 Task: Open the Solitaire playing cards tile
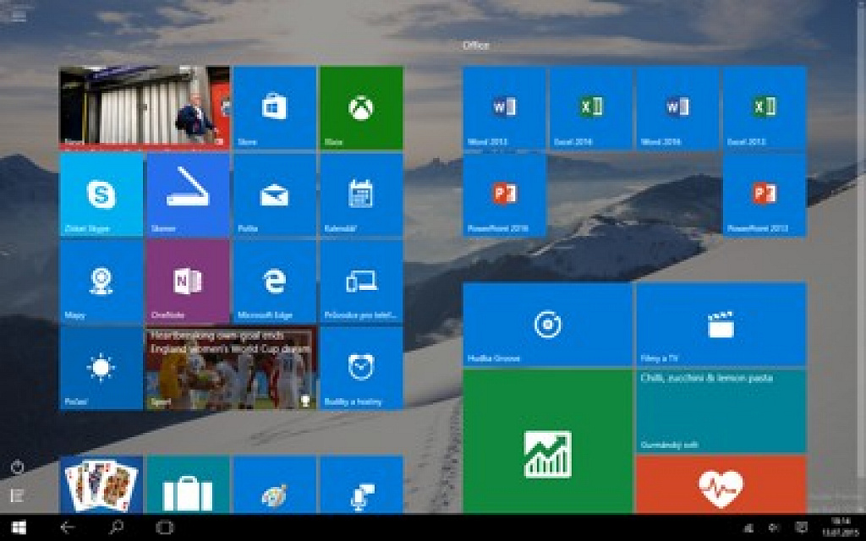pos(101,484)
